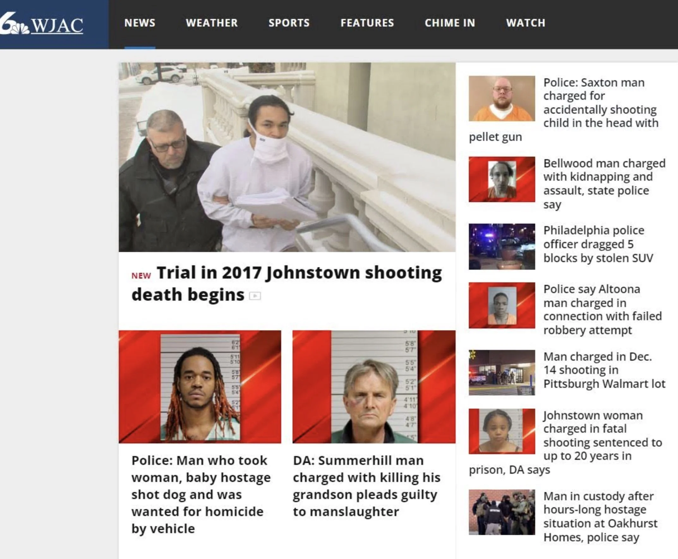Open the Watch navigation item
678x559 pixels.
(x=526, y=23)
